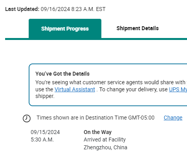Image resolution: width=187 pixels, height=154 pixels.
Task: Click Change to adjust the time zone
Action: [x=173, y=118]
